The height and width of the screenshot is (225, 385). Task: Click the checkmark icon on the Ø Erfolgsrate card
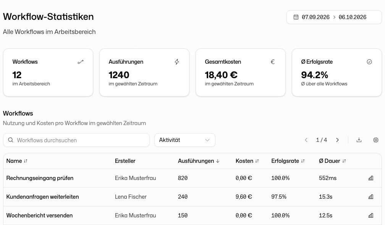pyautogui.click(x=369, y=62)
